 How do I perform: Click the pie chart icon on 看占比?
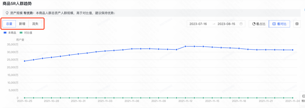point(254,24)
